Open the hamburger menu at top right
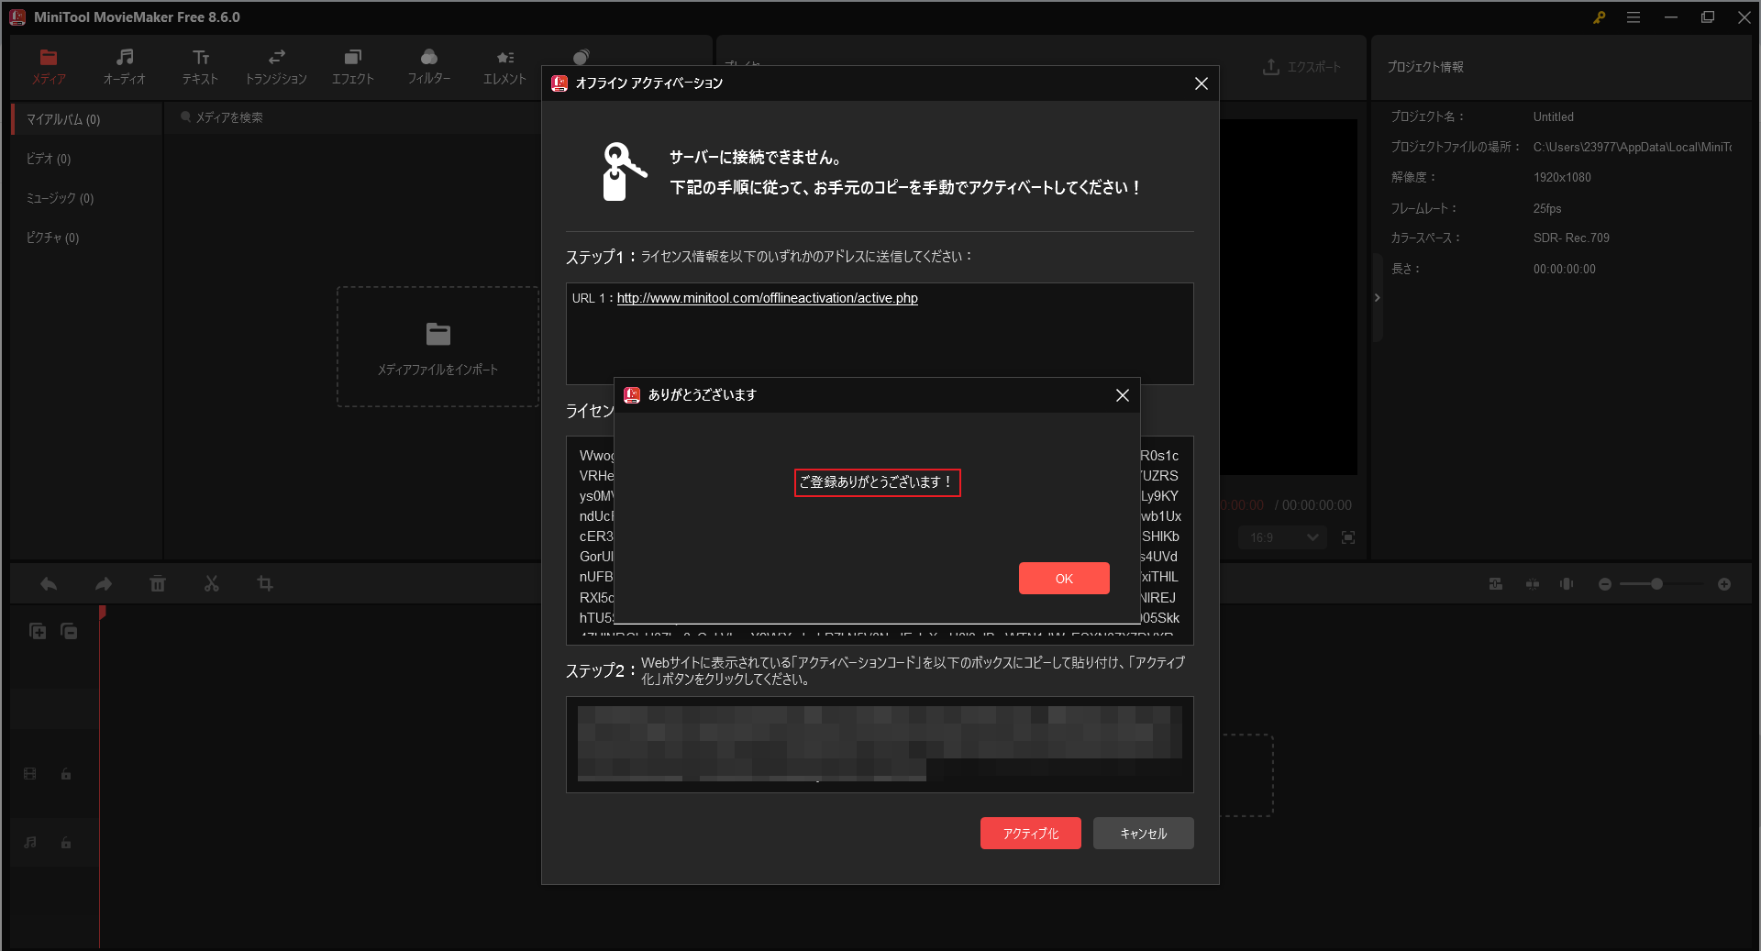The image size is (1761, 951). click(1634, 17)
